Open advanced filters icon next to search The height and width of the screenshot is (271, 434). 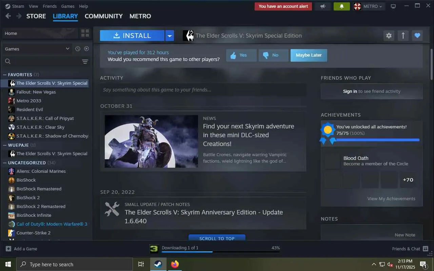[x=85, y=61]
